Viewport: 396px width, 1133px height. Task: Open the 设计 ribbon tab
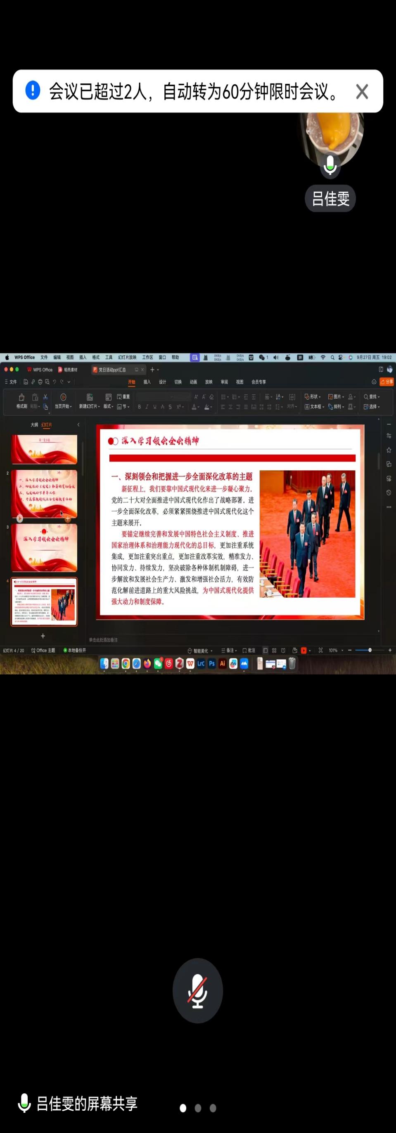162,382
